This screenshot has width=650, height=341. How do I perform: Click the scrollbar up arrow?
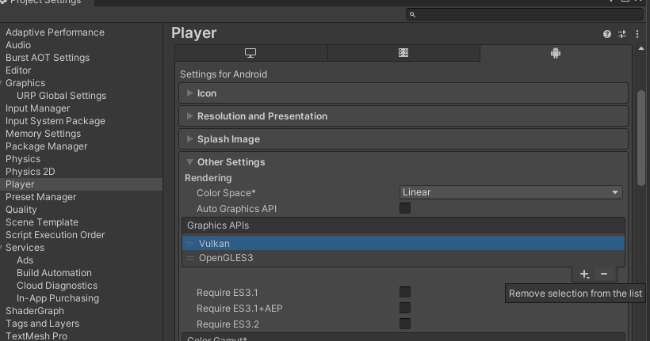tap(640, 49)
